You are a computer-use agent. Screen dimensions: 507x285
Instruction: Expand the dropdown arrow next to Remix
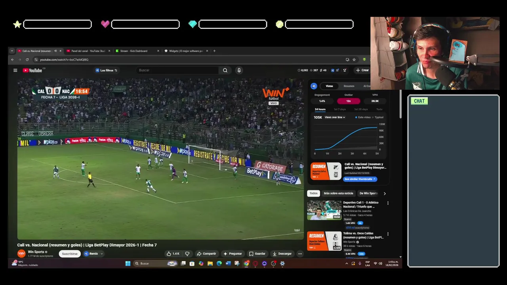pos(102,254)
